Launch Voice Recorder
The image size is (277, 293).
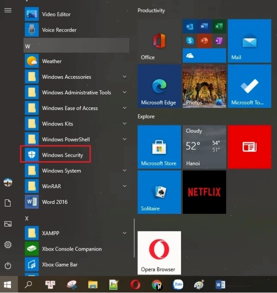[76, 30]
